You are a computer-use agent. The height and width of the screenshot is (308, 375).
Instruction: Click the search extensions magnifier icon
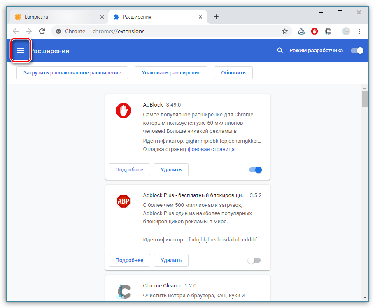tap(280, 51)
